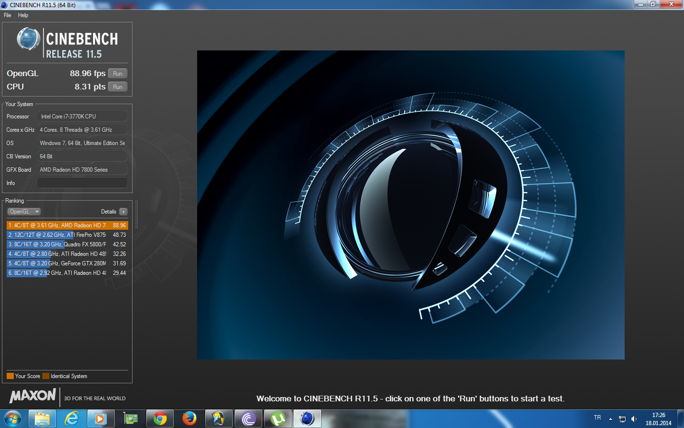
Task: Launch Google Chrome from the taskbar
Action: [160, 419]
